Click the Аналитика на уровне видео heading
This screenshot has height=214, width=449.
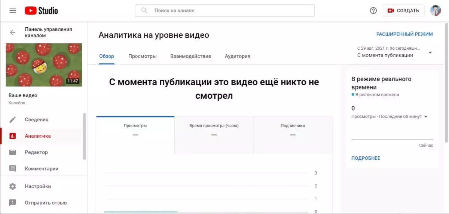click(x=154, y=35)
